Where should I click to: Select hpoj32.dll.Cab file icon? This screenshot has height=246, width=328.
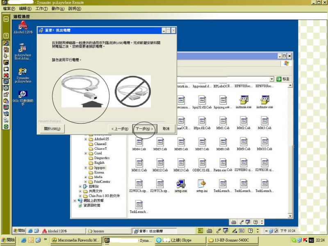pos(202,102)
